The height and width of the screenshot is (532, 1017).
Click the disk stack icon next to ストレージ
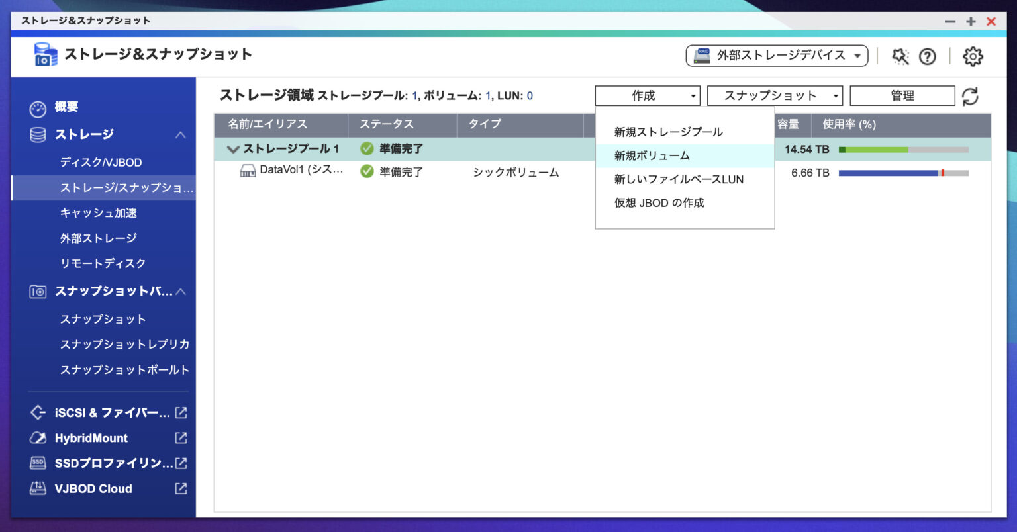38,134
